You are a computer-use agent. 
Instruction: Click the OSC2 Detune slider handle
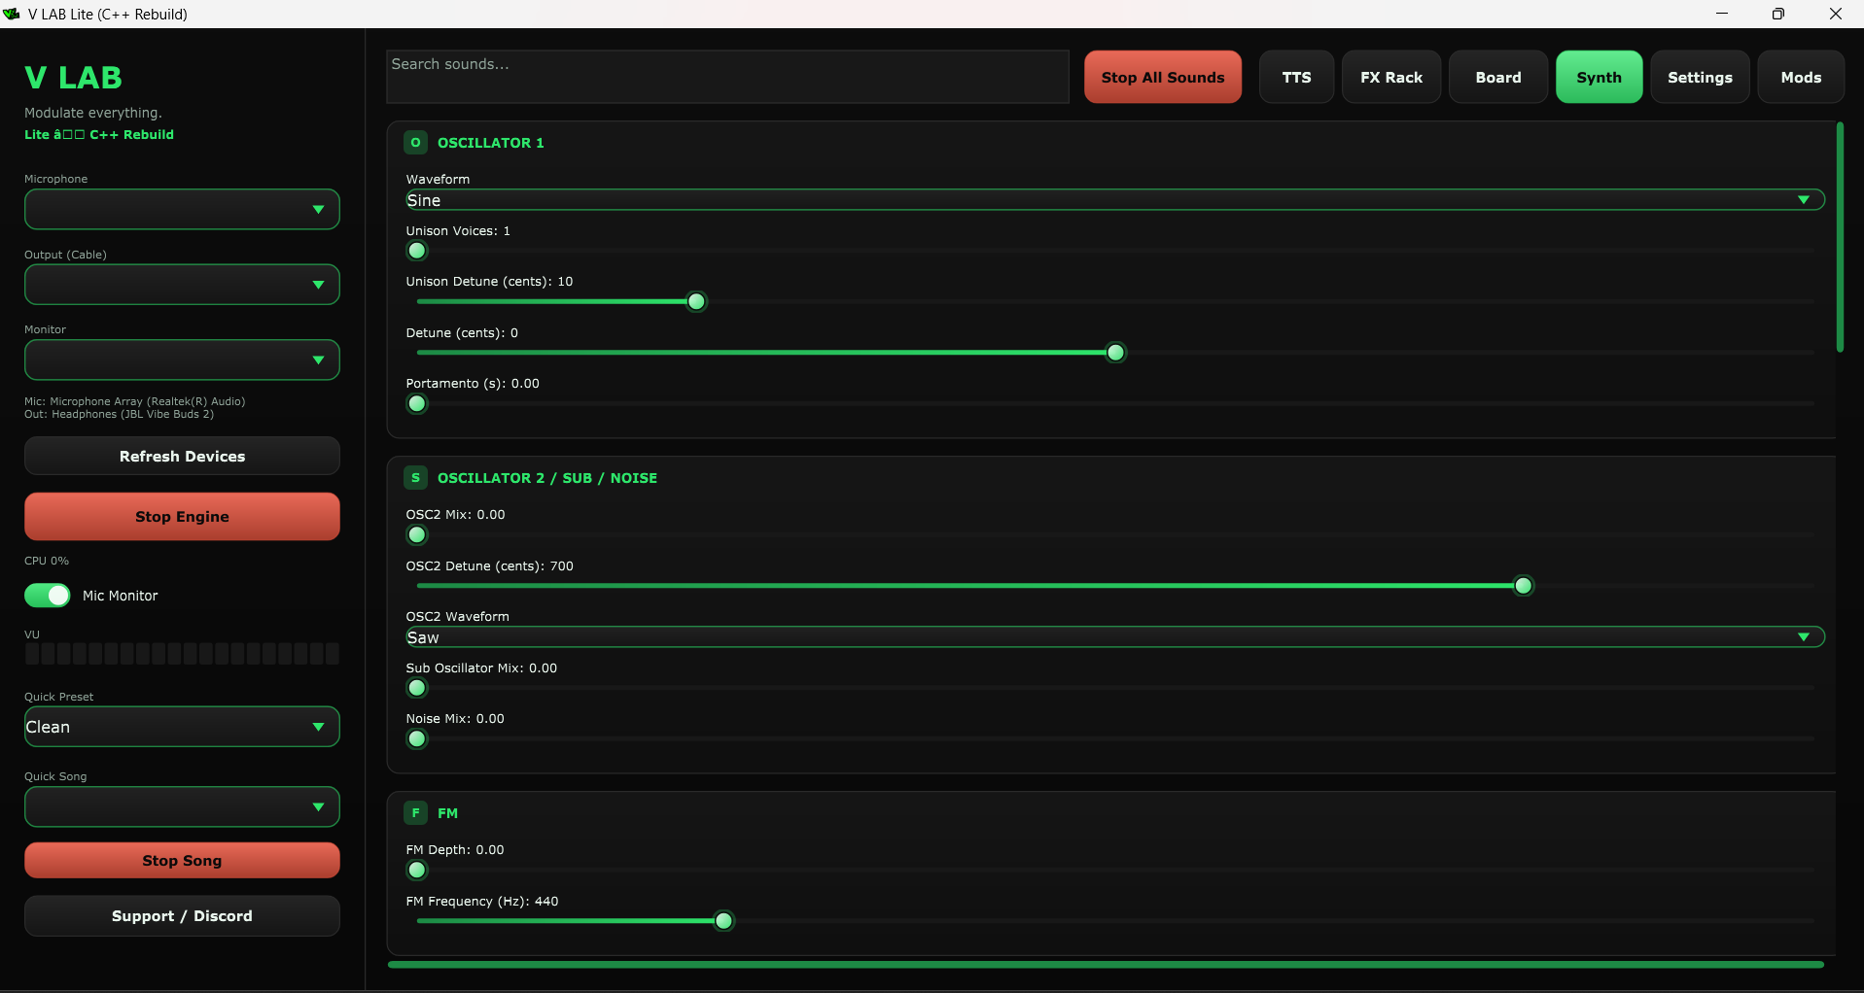(x=1524, y=586)
